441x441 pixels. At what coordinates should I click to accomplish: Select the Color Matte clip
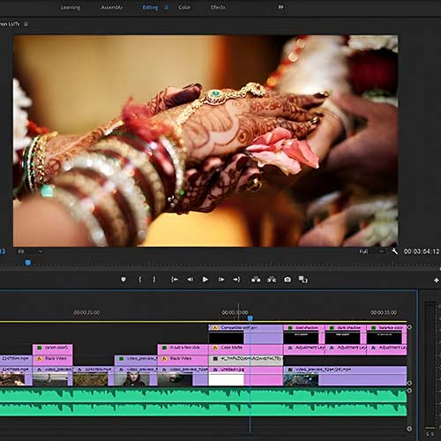[x=246, y=349]
